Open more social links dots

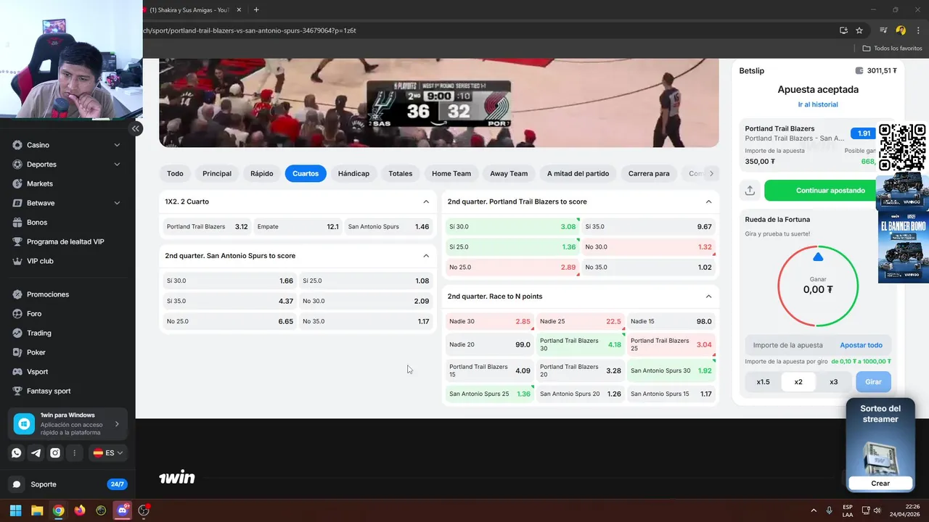click(74, 453)
